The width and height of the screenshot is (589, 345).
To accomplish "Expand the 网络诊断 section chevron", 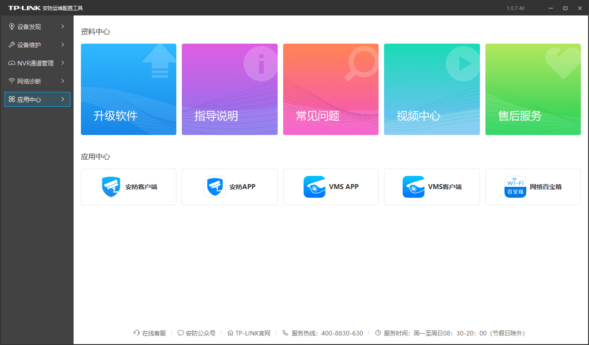I will (64, 81).
